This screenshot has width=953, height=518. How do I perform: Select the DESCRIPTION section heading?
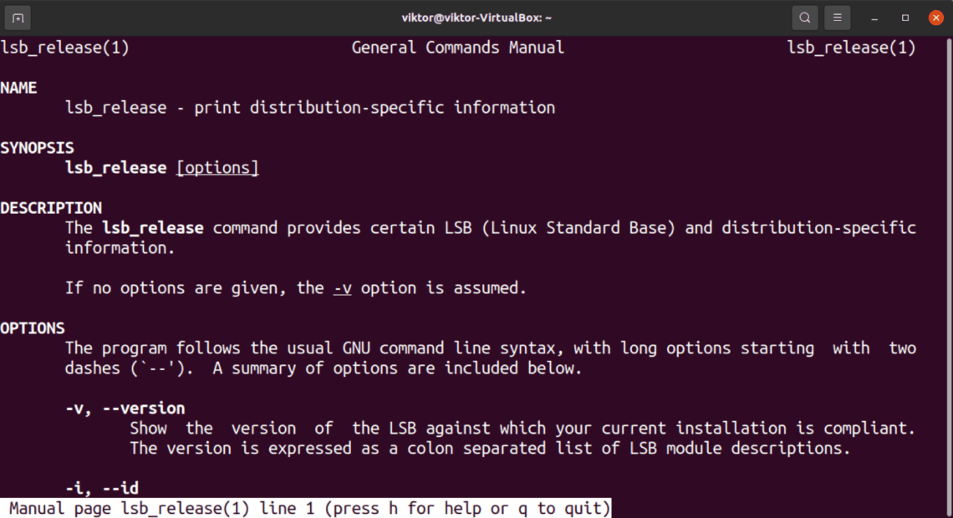51,207
